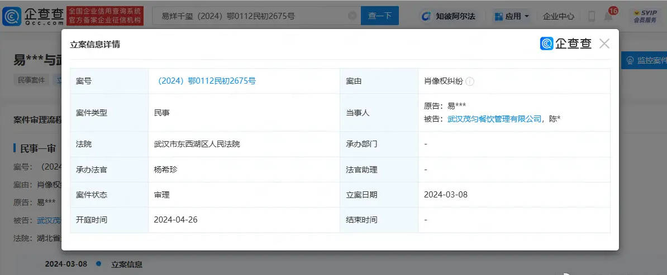The height and width of the screenshot is (275, 667).
Task: Open the notification bell with 16 badge
Action: click(608, 16)
